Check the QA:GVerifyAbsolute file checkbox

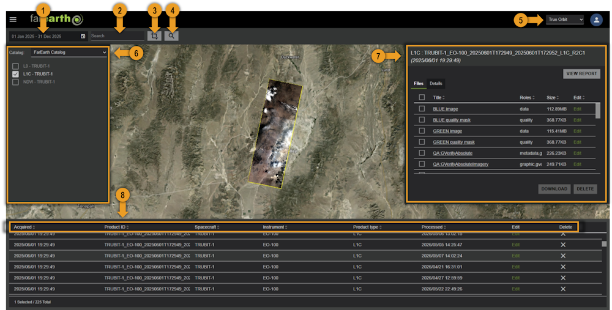click(422, 153)
